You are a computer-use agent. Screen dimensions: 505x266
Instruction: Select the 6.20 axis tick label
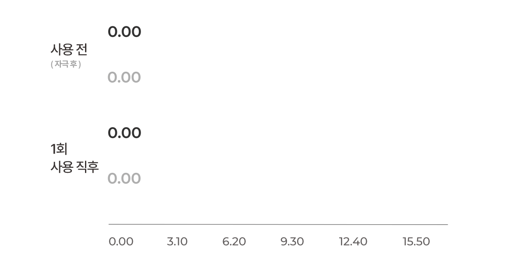(x=234, y=242)
